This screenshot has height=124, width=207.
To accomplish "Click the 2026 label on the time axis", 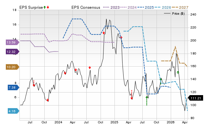I will point(170,122).
